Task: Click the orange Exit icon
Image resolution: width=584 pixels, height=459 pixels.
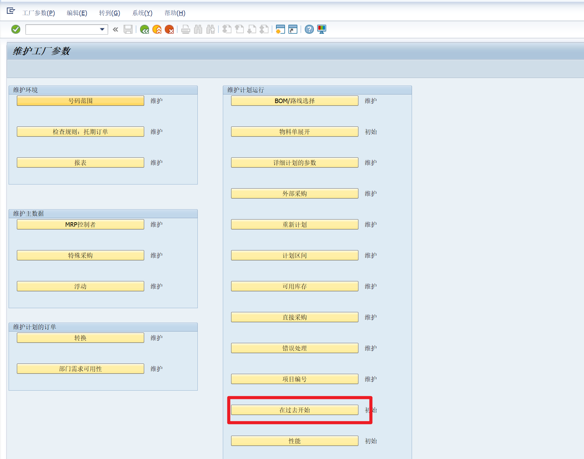Action: pos(157,29)
